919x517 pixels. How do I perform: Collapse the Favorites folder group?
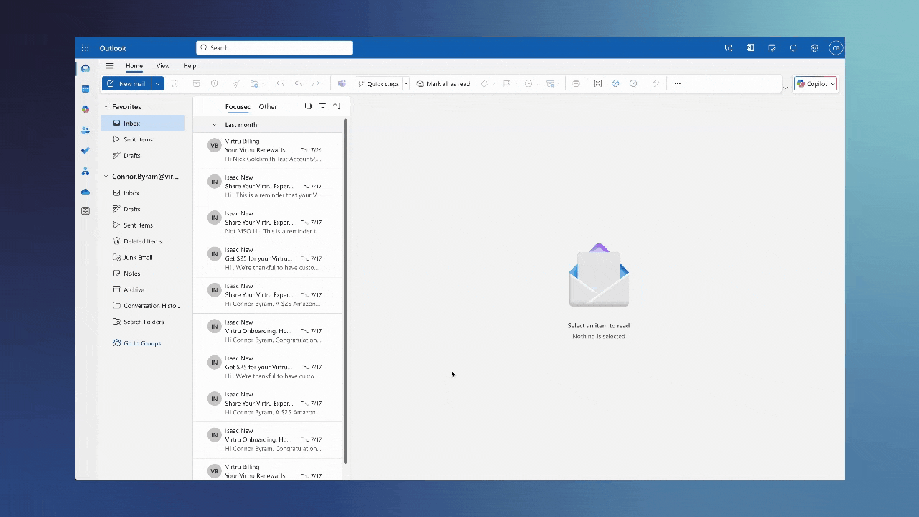[106, 107]
